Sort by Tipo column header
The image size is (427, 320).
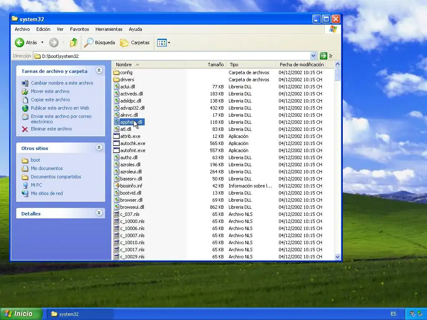click(251, 65)
